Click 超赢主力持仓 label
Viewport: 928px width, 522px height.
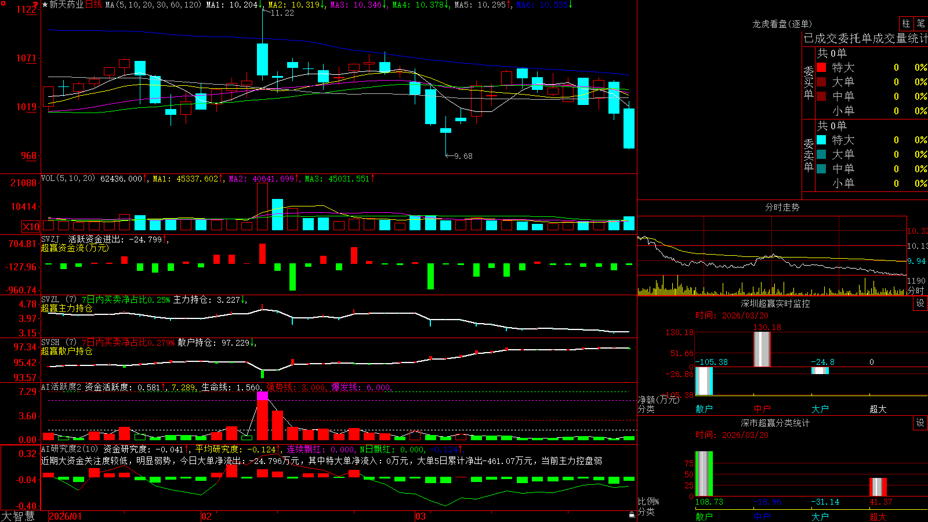pos(67,308)
